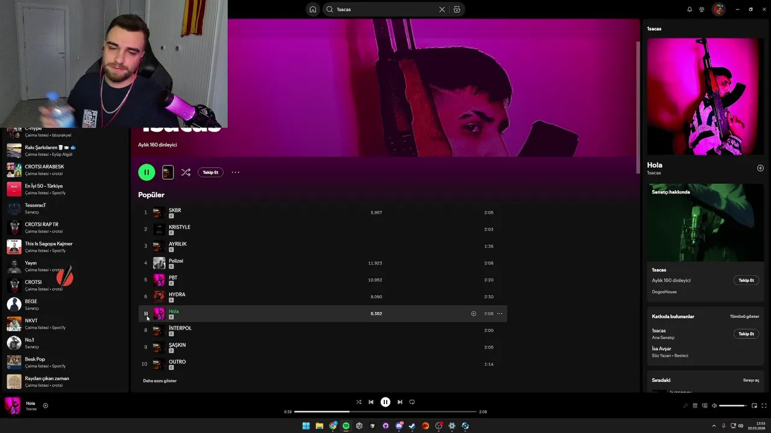Open No.1 artist in library
Screen dimensions: 771x433
click(x=65, y=343)
